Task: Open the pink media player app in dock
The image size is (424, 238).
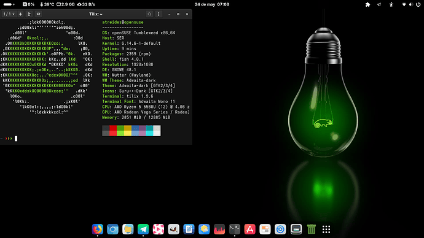Action: click(159, 229)
